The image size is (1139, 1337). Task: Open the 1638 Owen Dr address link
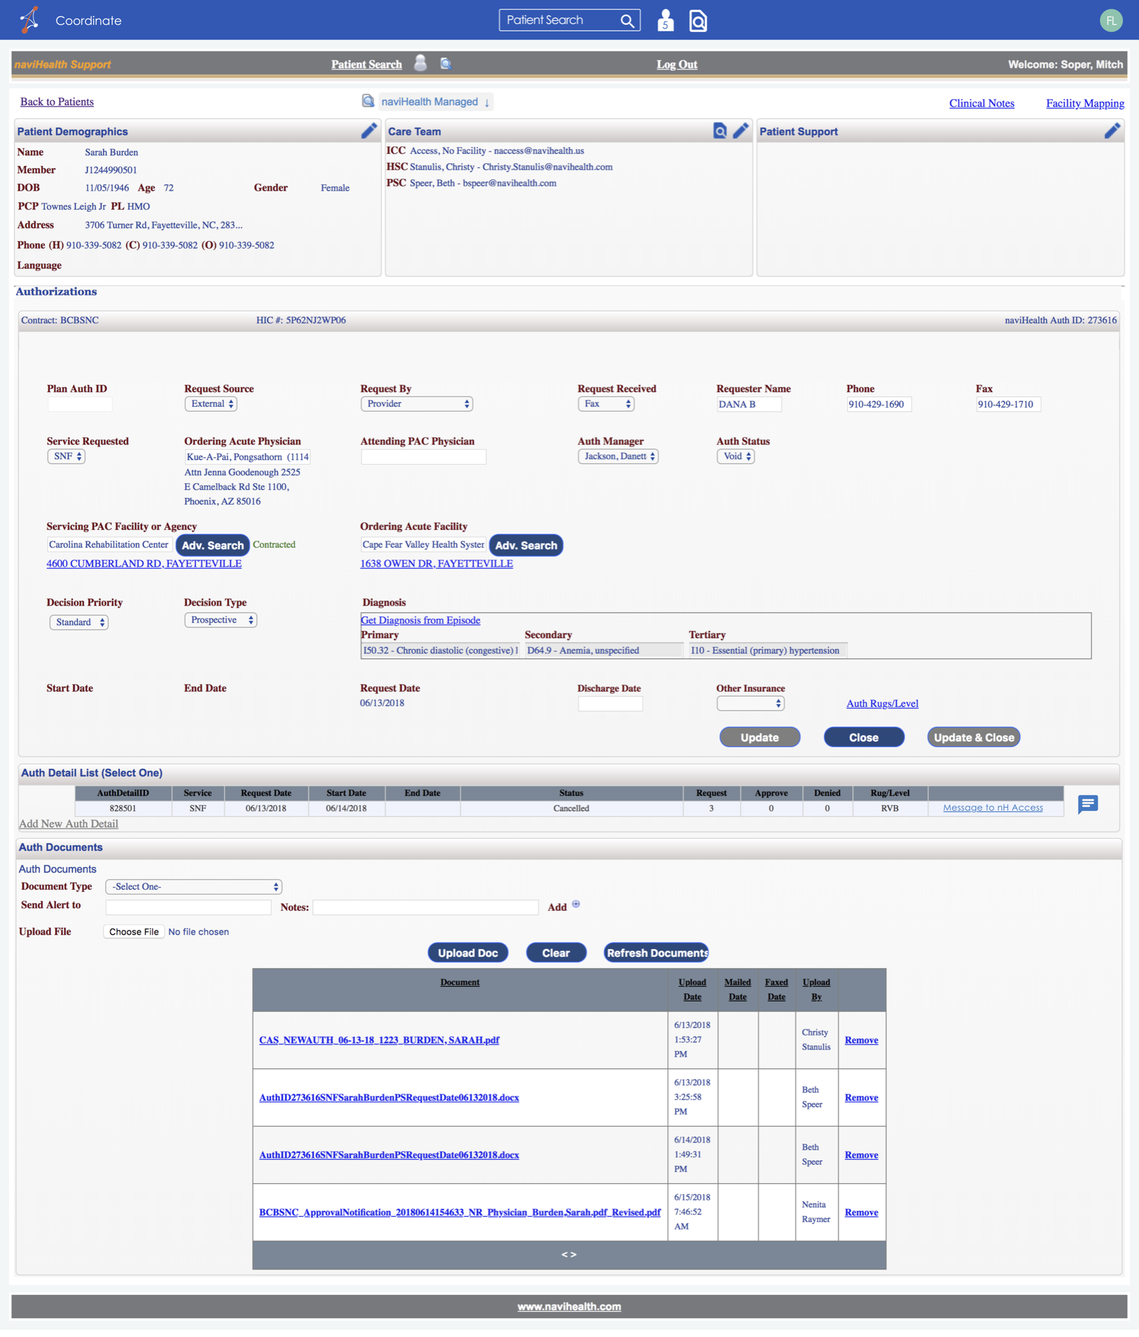pyautogui.click(x=436, y=564)
